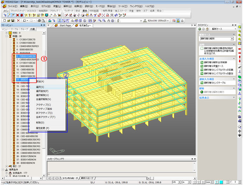Screen dimensions: 243x185
Task: Open the 静的増分解析 analysis case dropdown
Action: (x=232, y=39)
